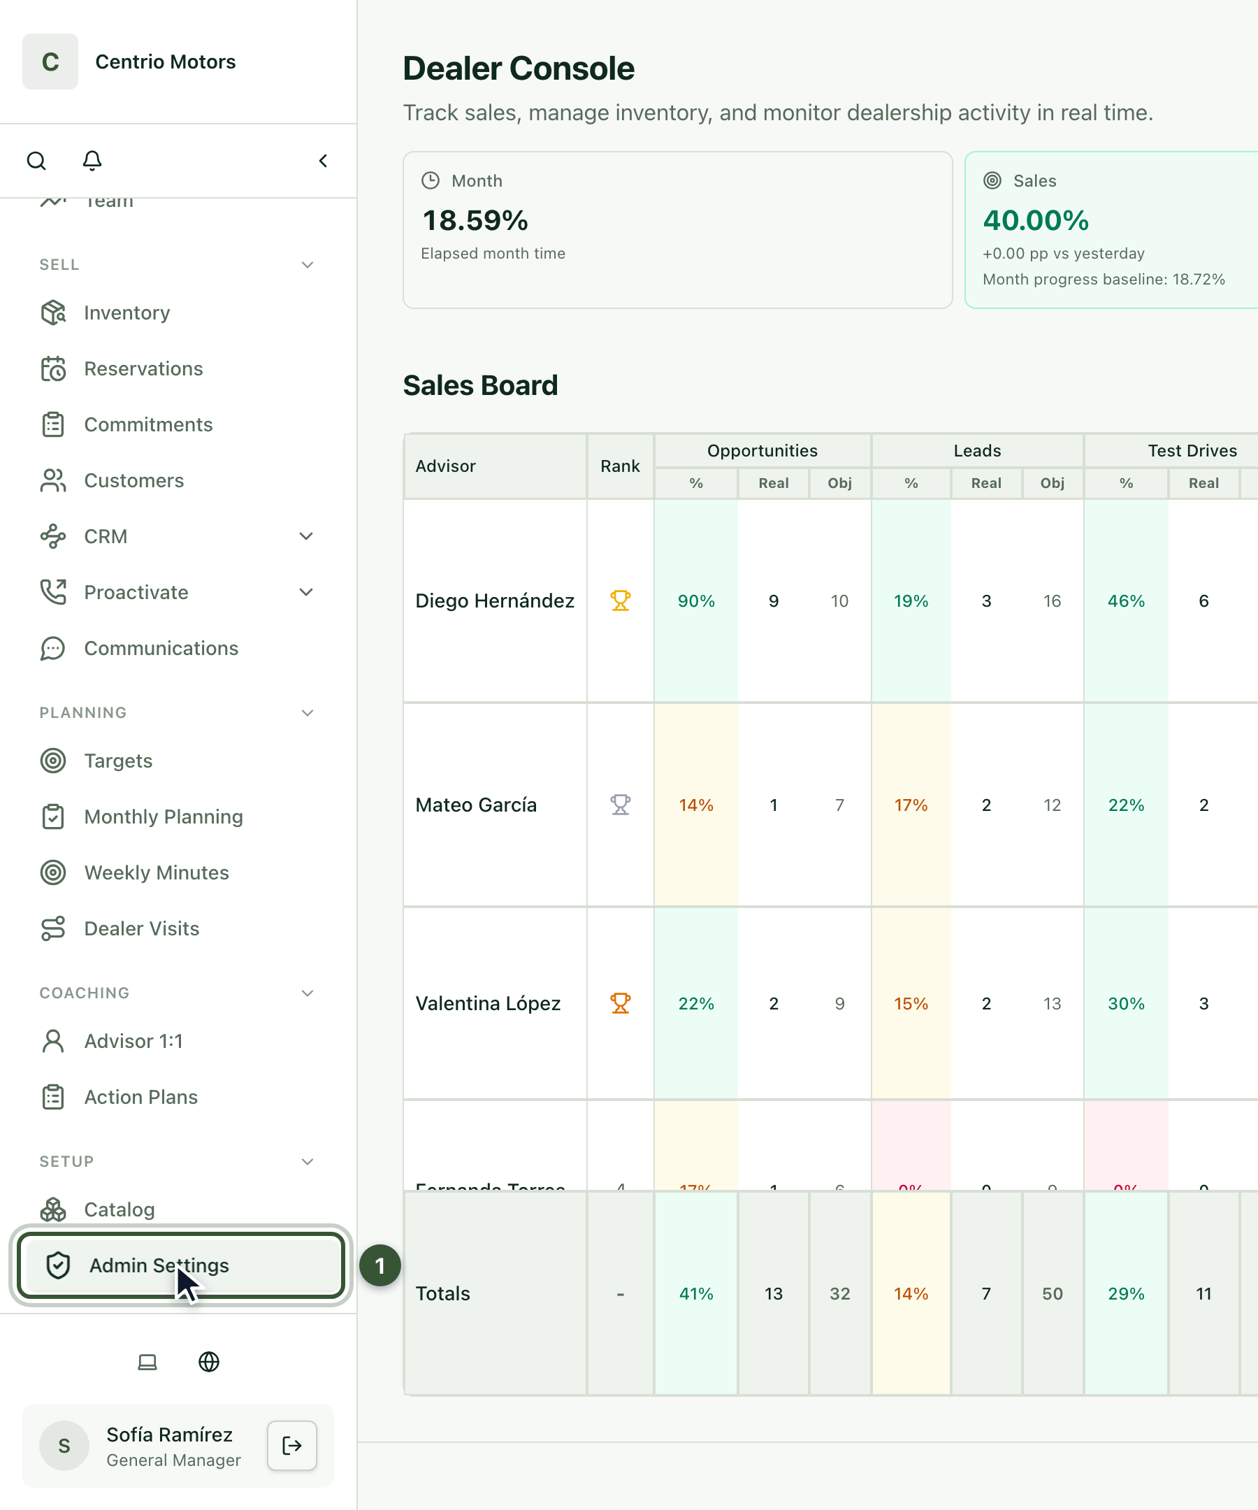Click Diego Hernández's gold trophy rank icon

point(621,601)
